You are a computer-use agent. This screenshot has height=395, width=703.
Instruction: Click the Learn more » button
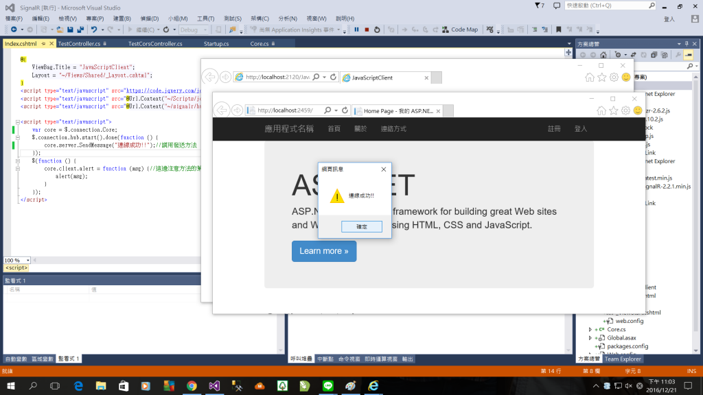pos(324,251)
